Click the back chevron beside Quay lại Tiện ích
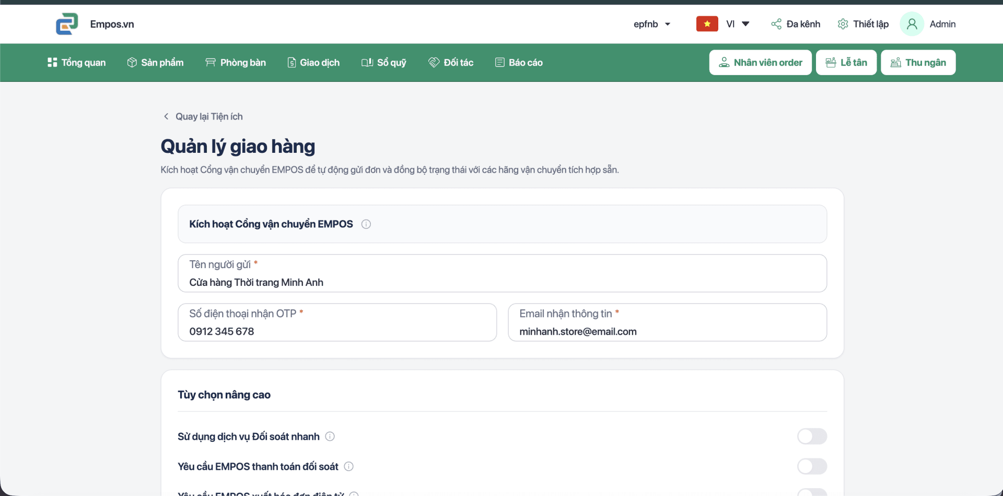Image resolution: width=1003 pixels, height=496 pixels. [166, 116]
